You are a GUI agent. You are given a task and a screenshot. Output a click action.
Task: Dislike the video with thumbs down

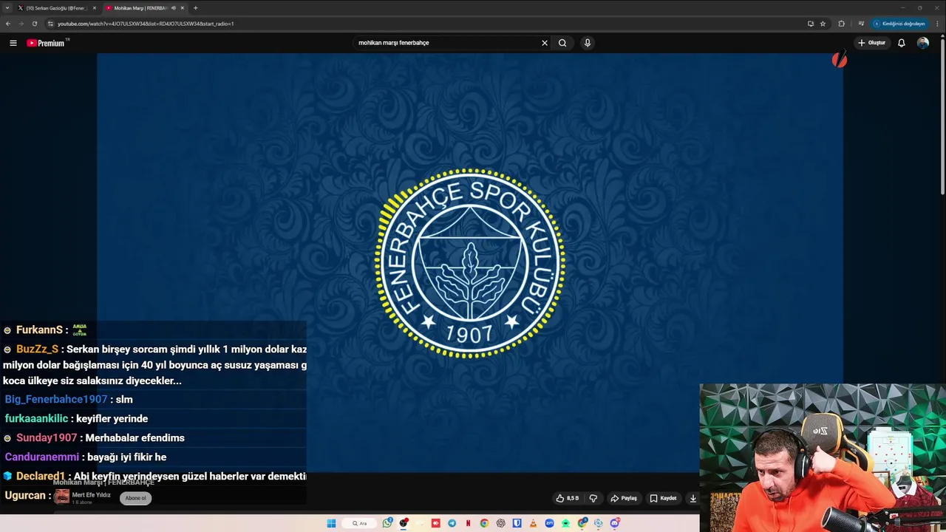[593, 498]
